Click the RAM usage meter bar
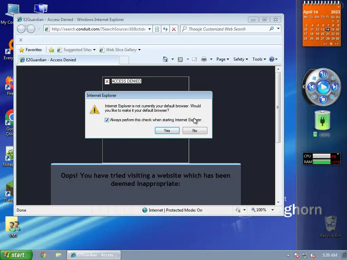This screenshot has width=347, height=260. [322, 162]
